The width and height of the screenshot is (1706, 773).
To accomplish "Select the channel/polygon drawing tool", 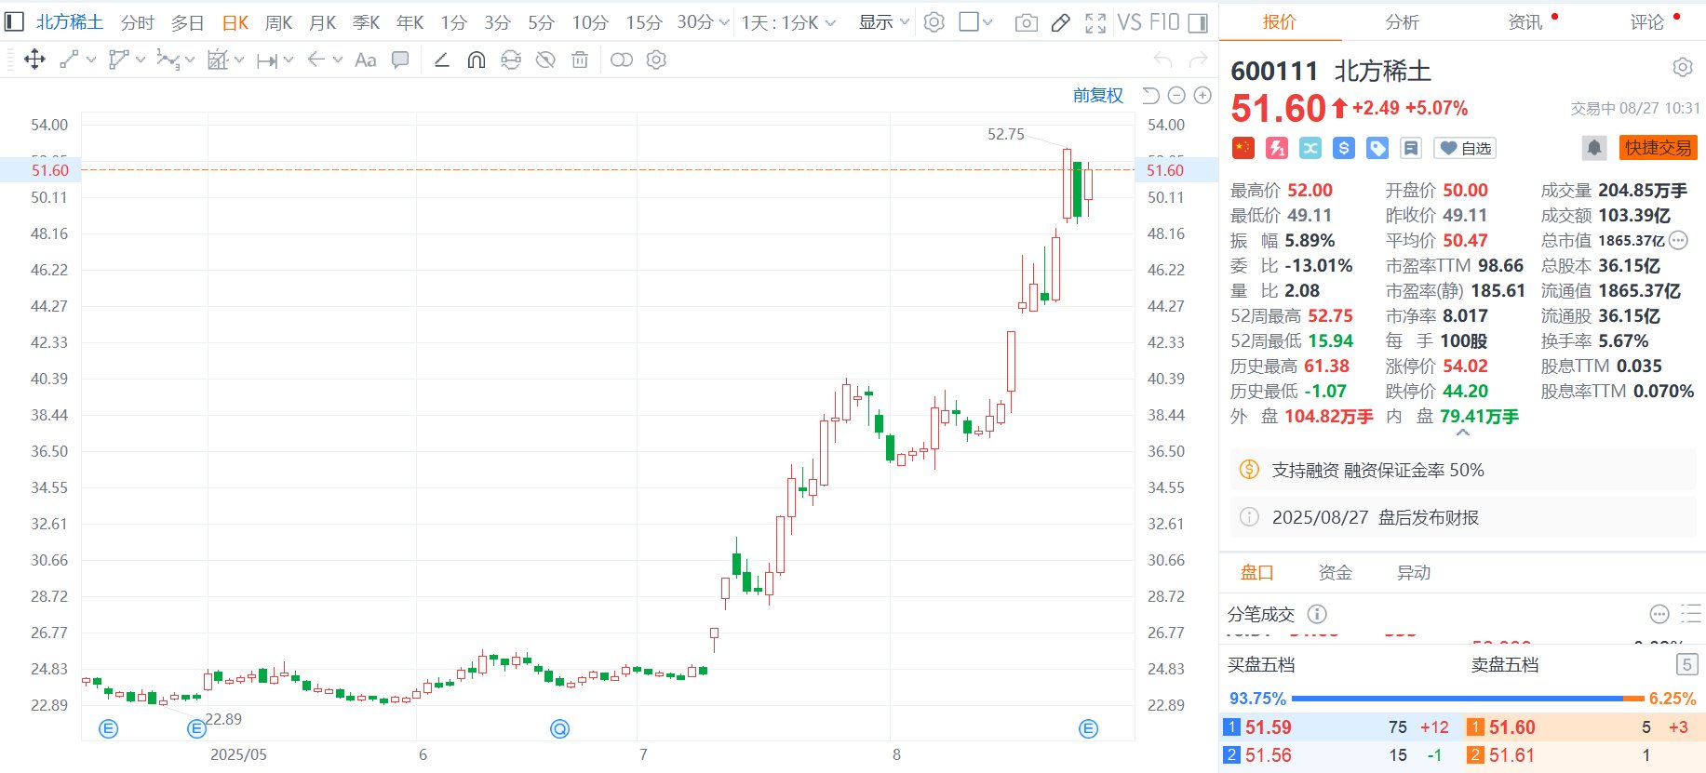I will pyautogui.click(x=118, y=60).
